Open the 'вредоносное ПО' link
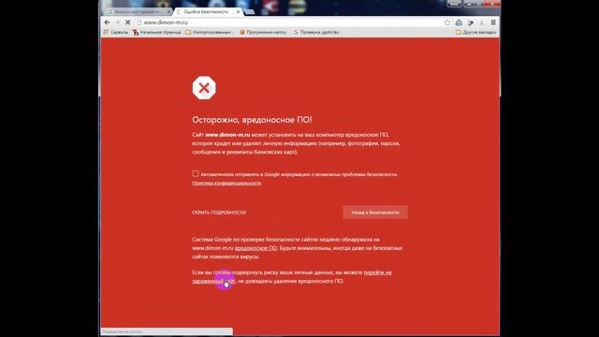599x337 pixels. 256,248
